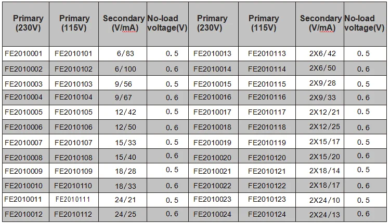This screenshot has height=223, width=390.
Task: Select cell FE2010124
Action: click(267, 214)
